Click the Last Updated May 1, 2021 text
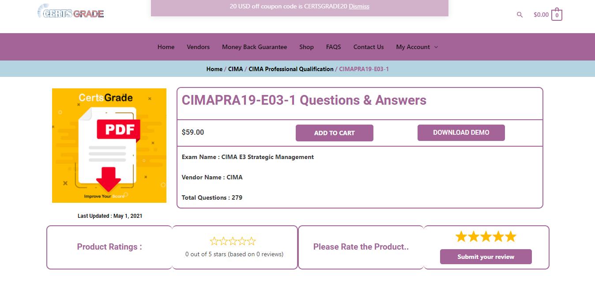This screenshot has height=296, width=595. [110, 216]
